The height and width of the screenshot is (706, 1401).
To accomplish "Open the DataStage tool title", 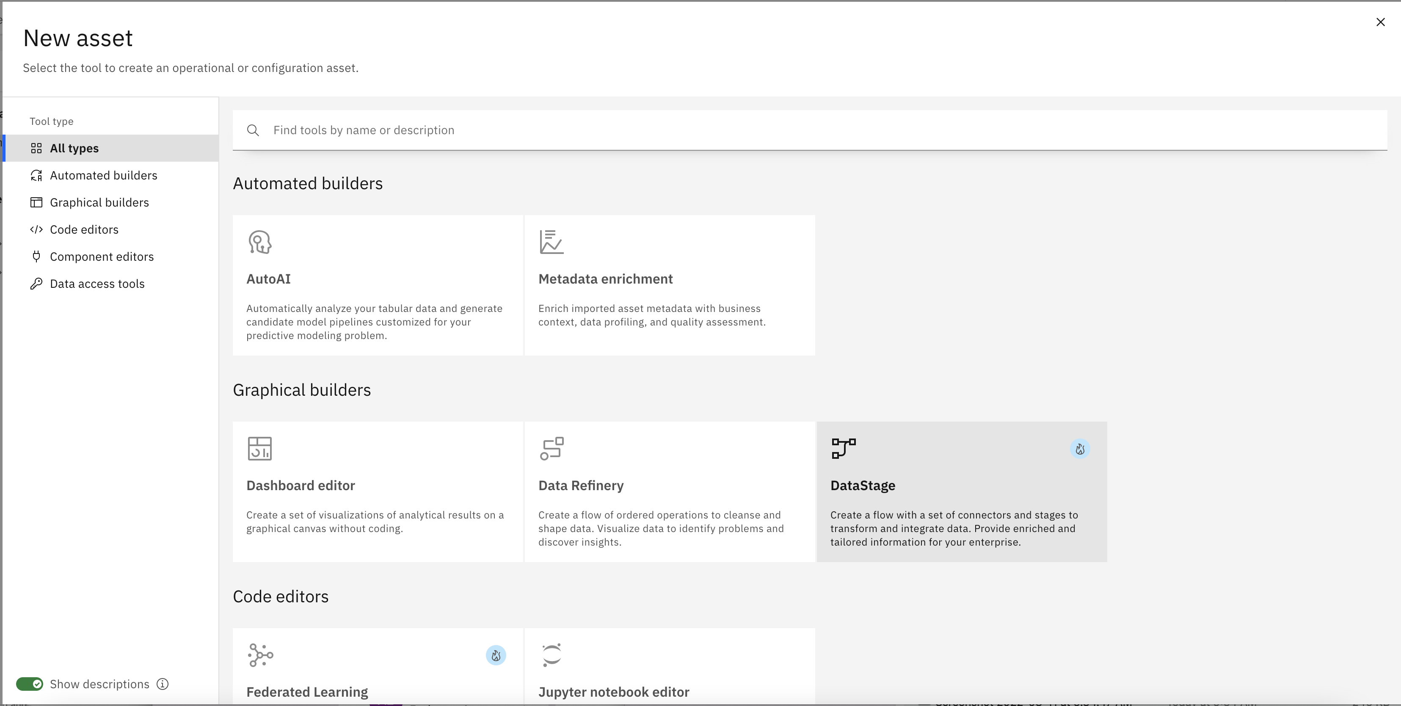I will tap(863, 485).
